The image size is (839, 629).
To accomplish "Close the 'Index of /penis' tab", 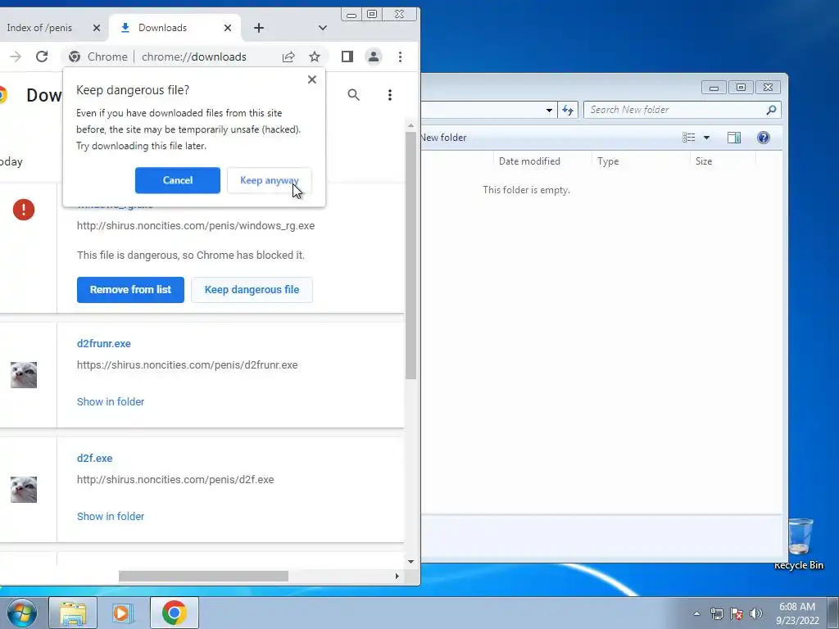I will pos(97,28).
